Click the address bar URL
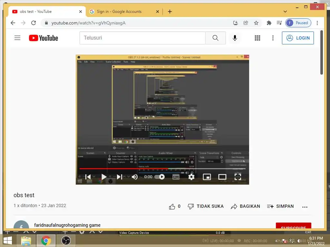This screenshot has height=247, width=330. pyautogui.click(x=88, y=23)
